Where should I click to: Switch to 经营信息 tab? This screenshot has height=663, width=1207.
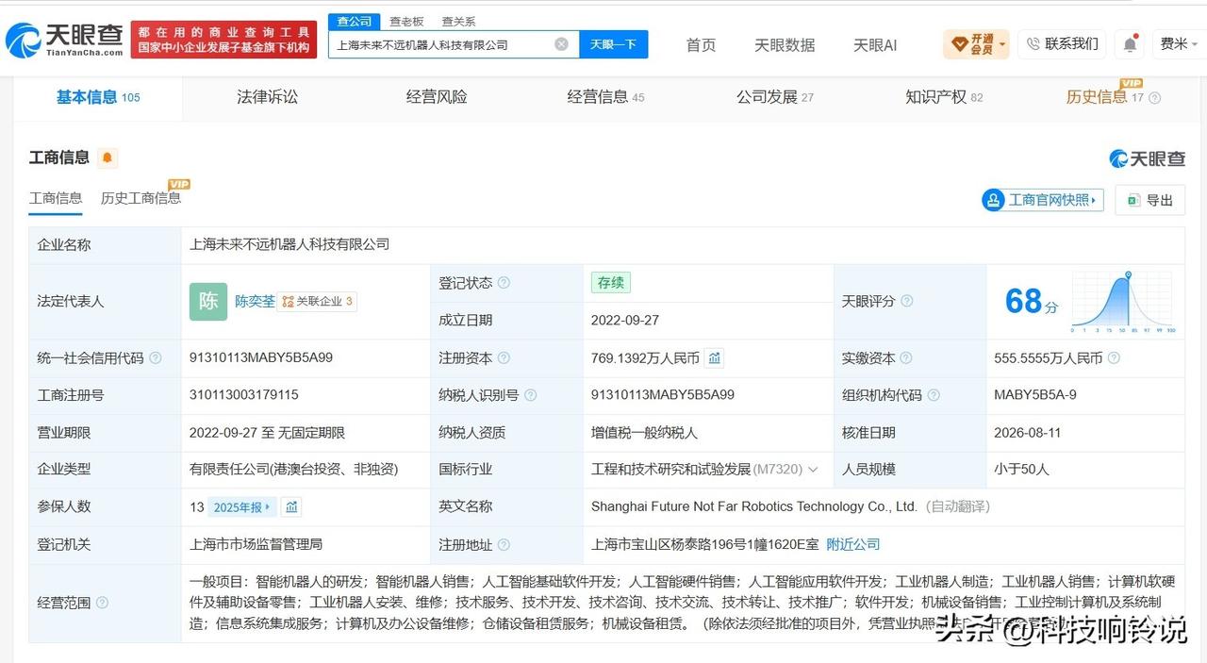(x=605, y=96)
